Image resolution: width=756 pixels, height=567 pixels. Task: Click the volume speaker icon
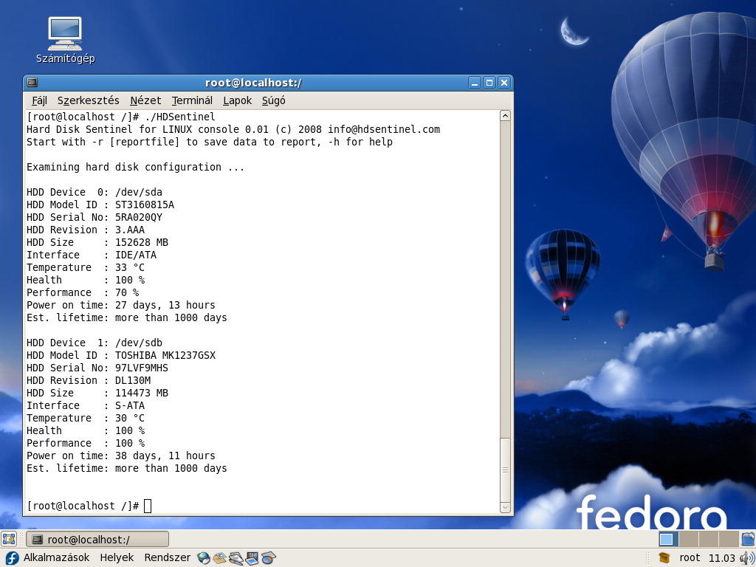point(747,558)
